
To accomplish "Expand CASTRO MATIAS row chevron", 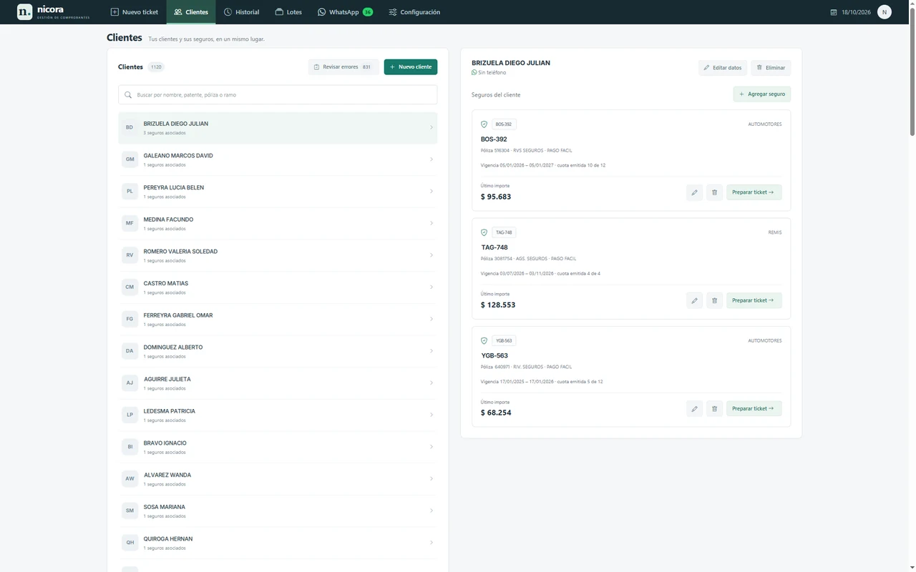I will click(x=431, y=287).
